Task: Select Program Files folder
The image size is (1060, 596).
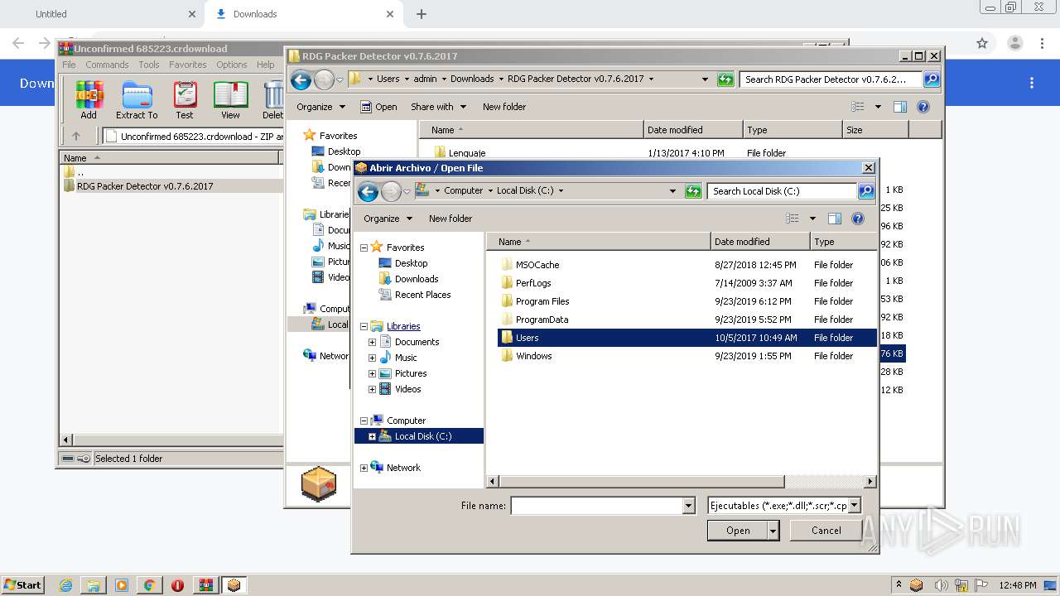Action: click(542, 301)
